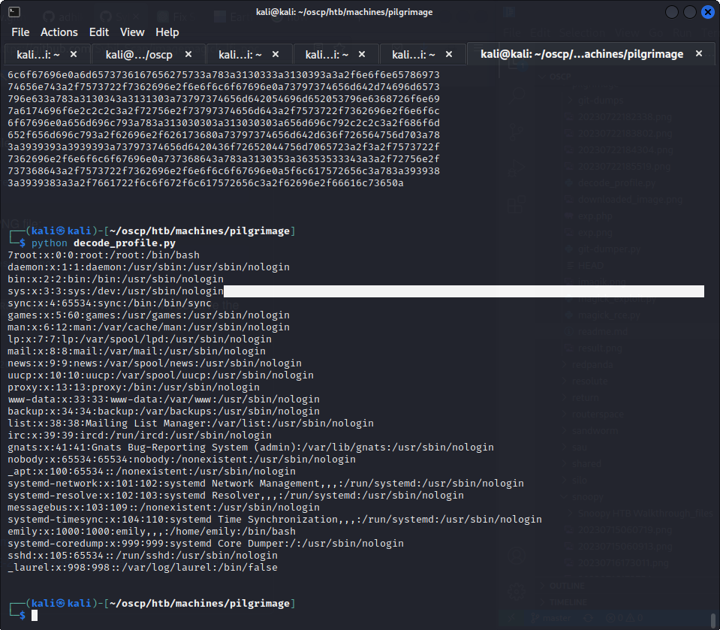The image size is (720, 630).
Task: Open the Edit menu
Action: pyautogui.click(x=98, y=32)
